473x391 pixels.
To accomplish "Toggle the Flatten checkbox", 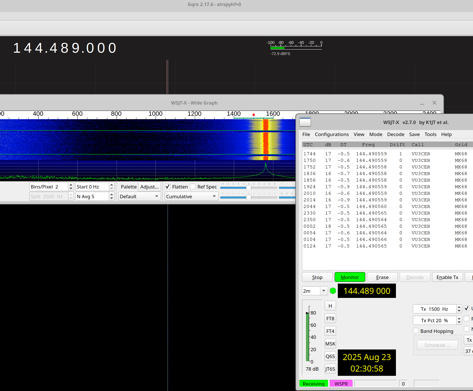I will pyautogui.click(x=168, y=186).
